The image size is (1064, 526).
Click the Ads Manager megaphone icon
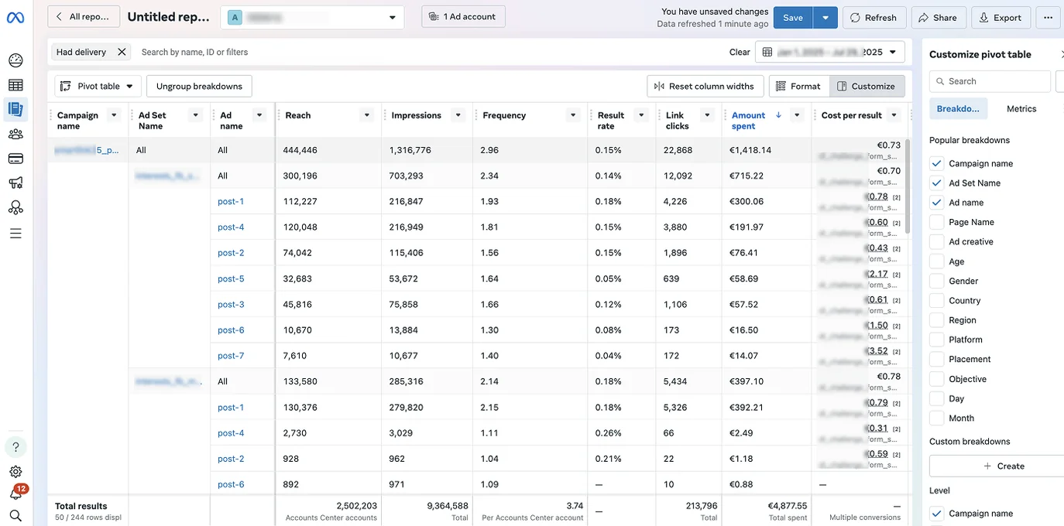pos(15,183)
